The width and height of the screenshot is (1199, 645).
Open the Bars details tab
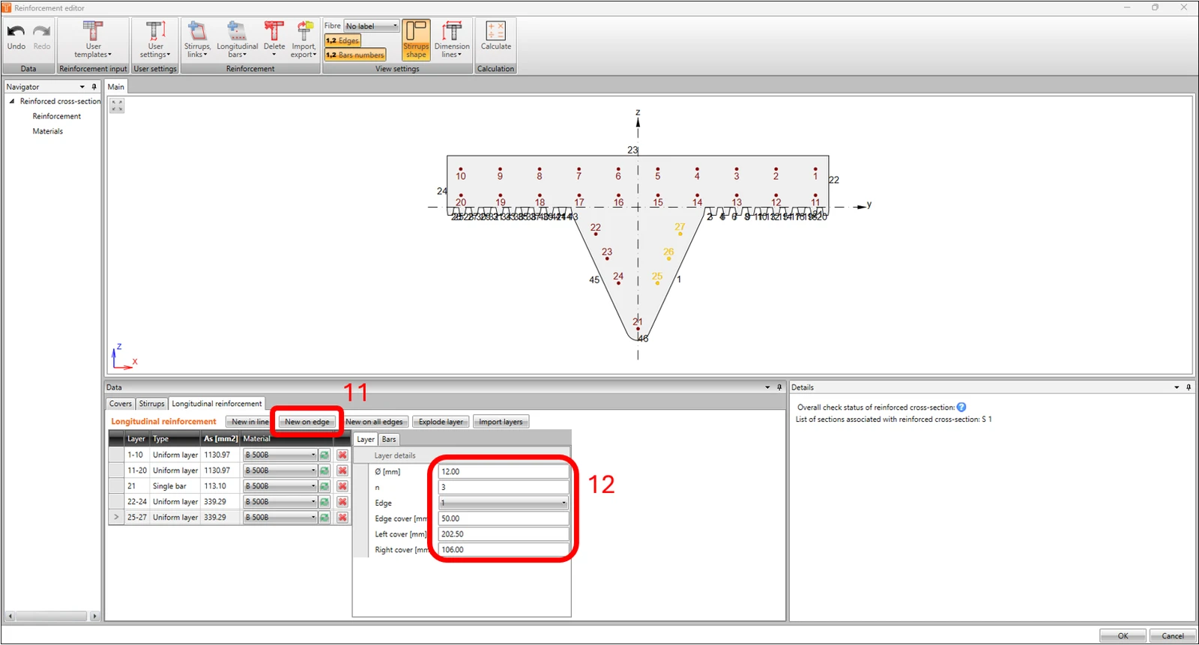(x=389, y=440)
